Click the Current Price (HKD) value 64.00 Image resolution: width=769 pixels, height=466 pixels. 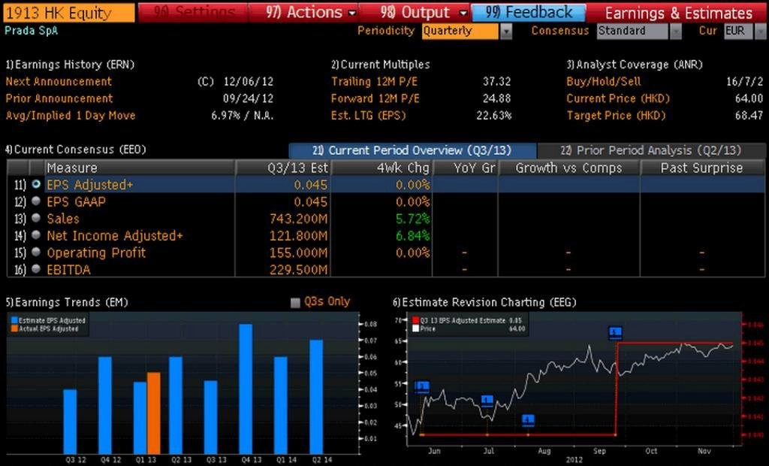click(x=749, y=98)
